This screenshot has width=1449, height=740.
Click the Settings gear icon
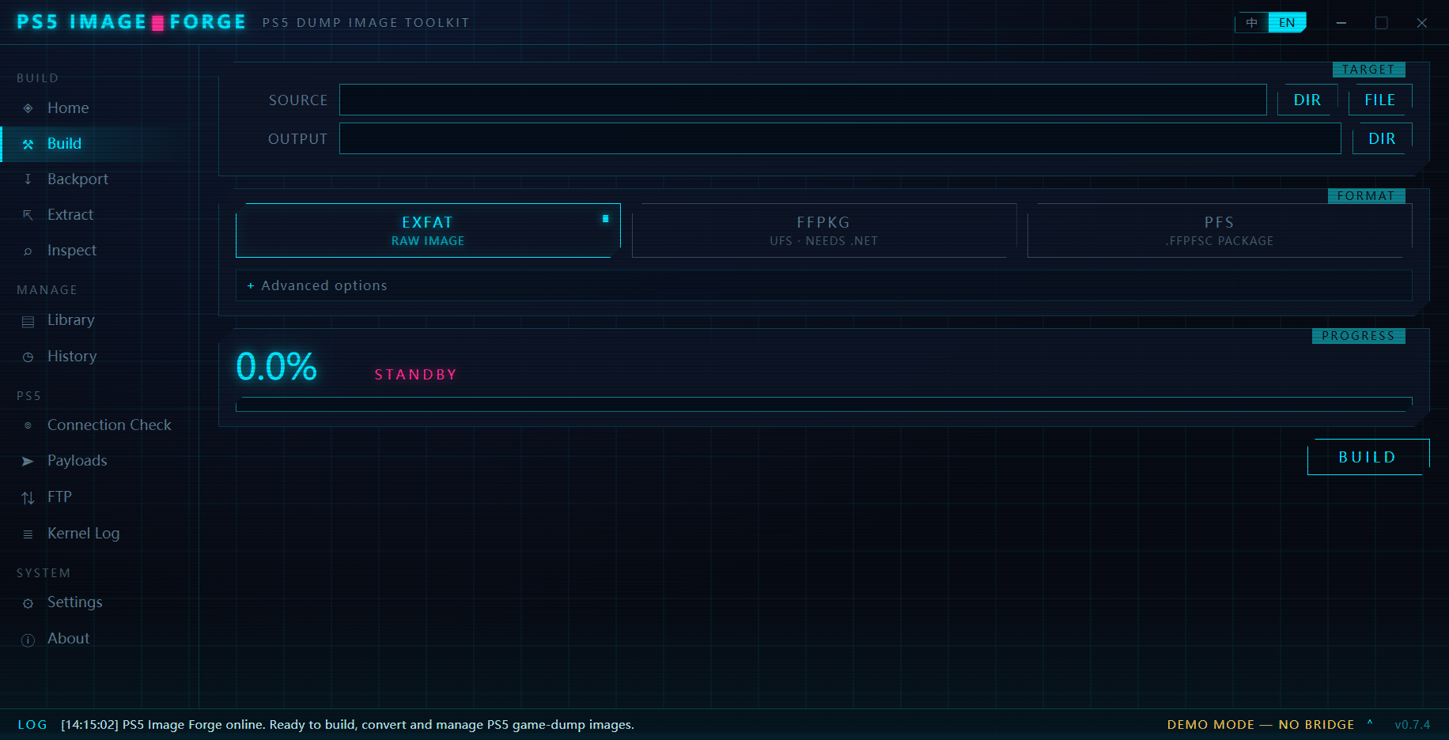pyautogui.click(x=28, y=603)
